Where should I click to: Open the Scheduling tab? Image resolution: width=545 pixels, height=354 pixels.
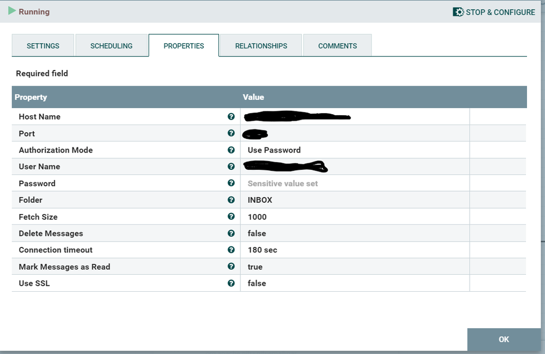click(111, 45)
